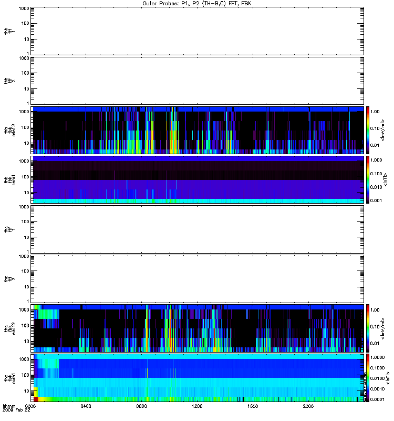Screen dimensions: 394x421
Task: Click the 'thb fff 1' panel label
Action: (x=9, y=31)
